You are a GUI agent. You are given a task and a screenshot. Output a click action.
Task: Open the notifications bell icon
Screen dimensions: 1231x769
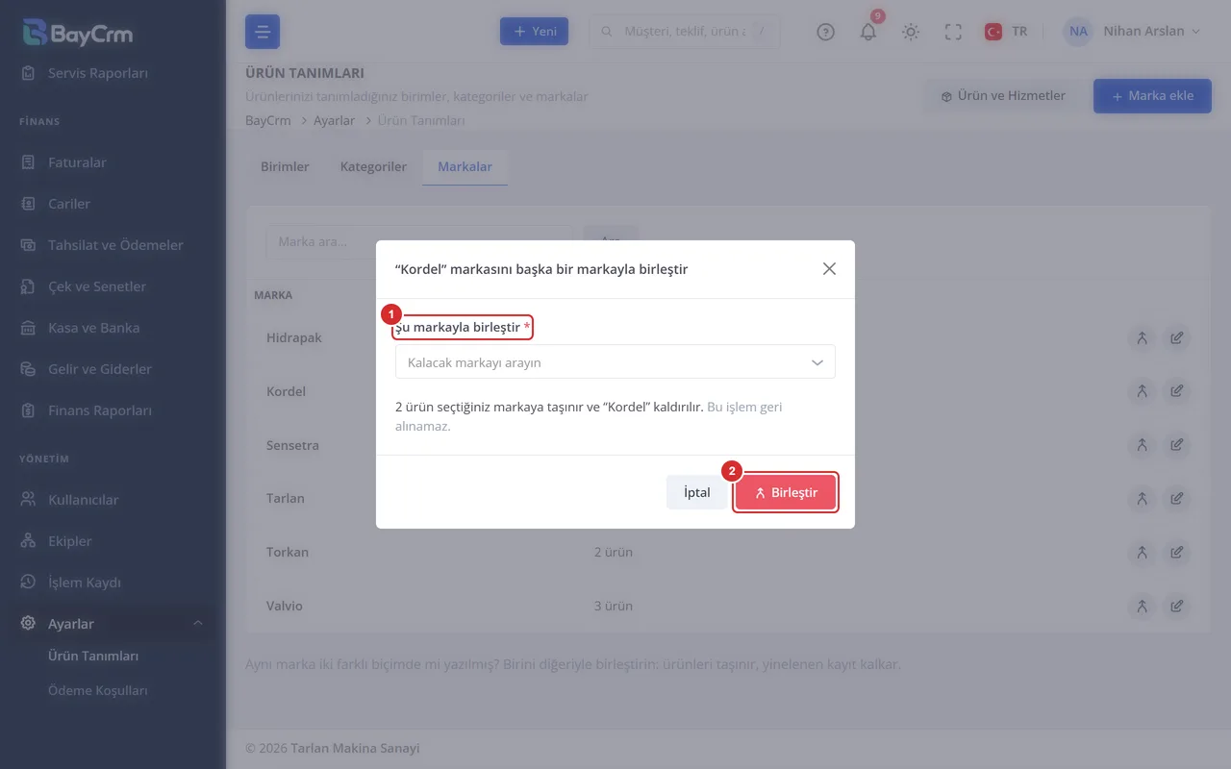coord(868,32)
